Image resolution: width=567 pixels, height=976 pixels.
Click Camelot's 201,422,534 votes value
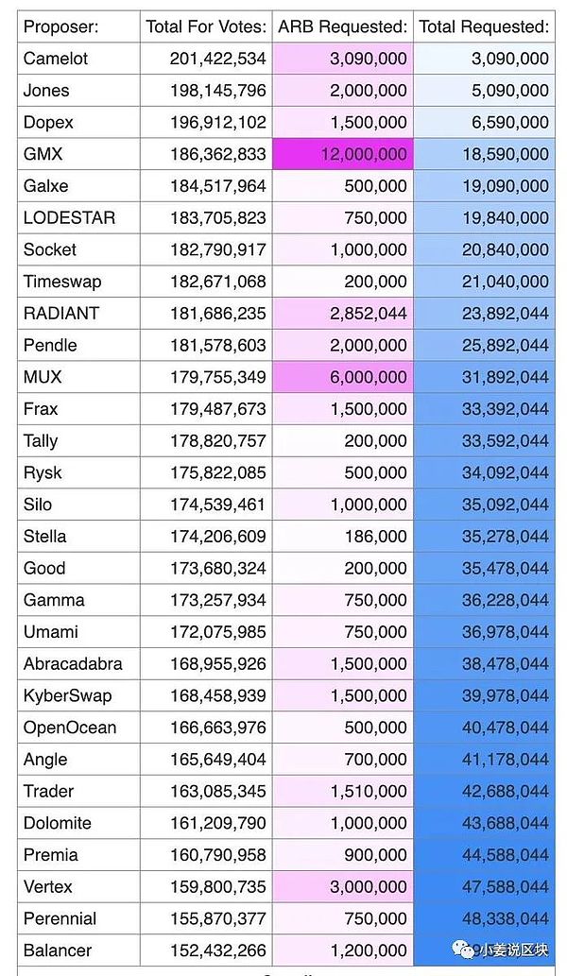click(x=217, y=59)
